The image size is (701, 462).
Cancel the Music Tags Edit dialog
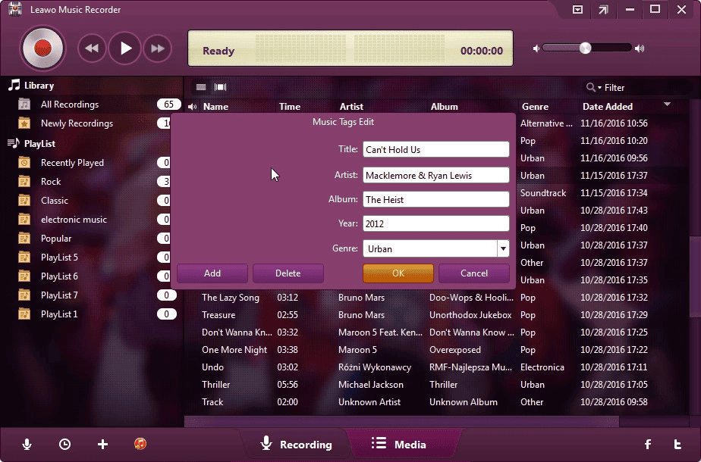pos(474,273)
